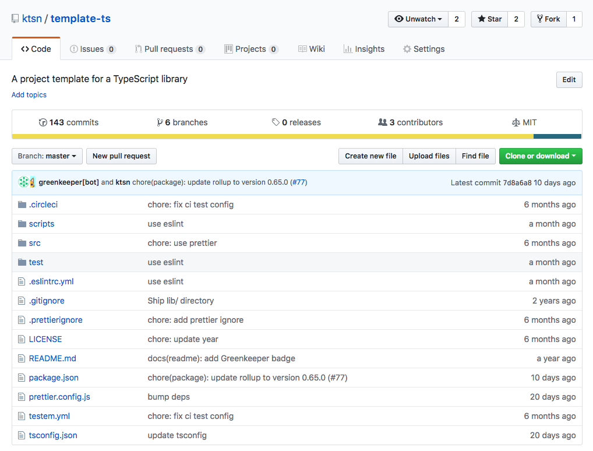The height and width of the screenshot is (451, 593).
Task: Open ktsn owner link in title
Action: [x=32, y=19]
